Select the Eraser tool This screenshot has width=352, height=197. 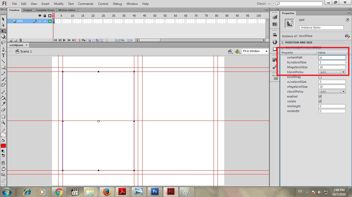pos(3,110)
